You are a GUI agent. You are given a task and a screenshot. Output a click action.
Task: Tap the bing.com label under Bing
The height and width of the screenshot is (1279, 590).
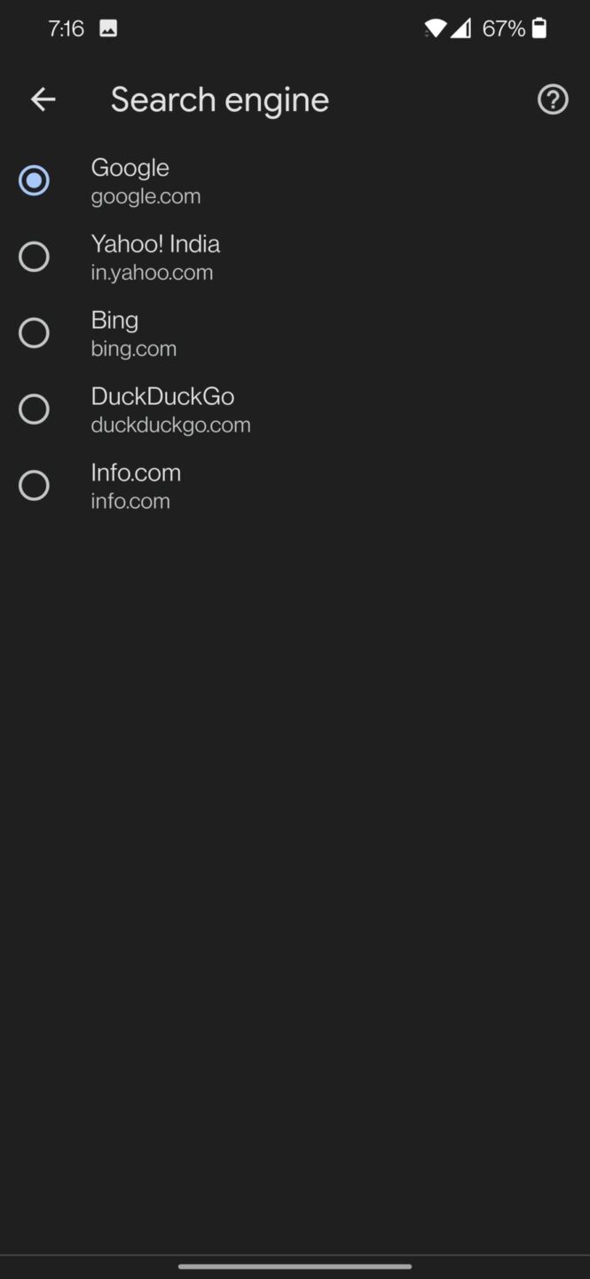tap(133, 348)
